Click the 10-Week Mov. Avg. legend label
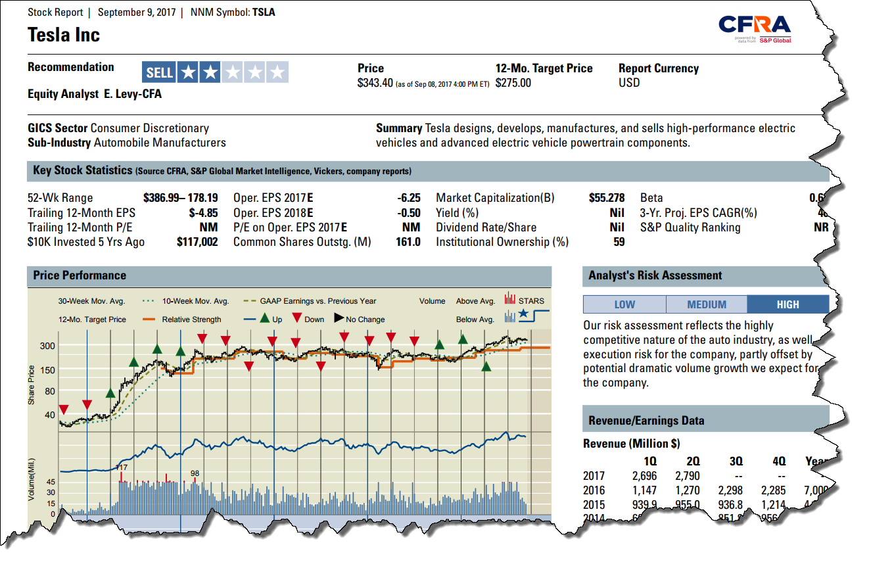Viewport: 869px width, 566px height. click(x=195, y=301)
